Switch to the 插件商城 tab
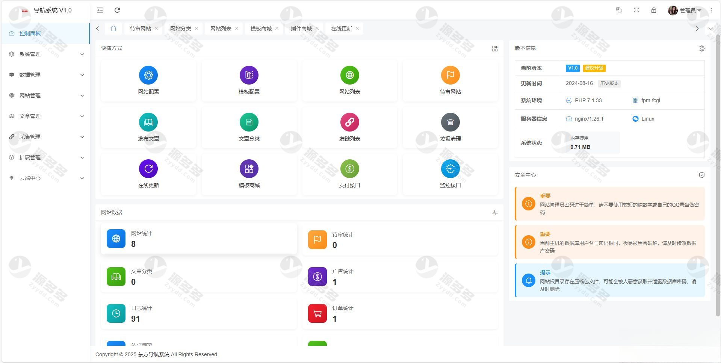The width and height of the screenshot is (721, 363). point(301,29)
